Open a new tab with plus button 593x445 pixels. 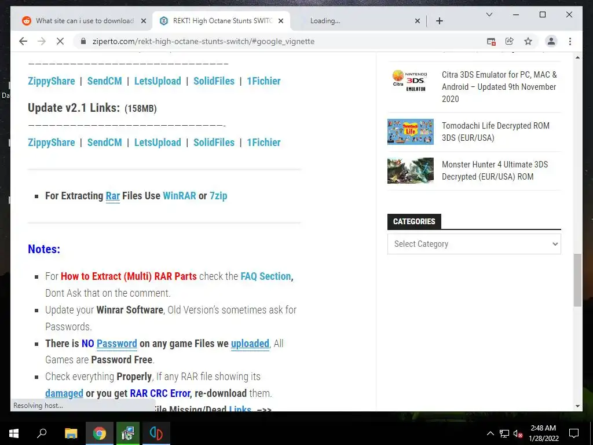click(x=439, y=21)
